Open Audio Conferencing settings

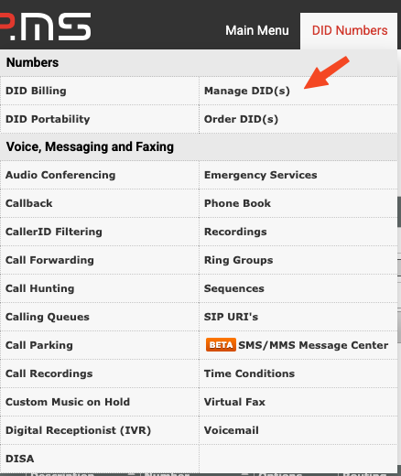60,175
